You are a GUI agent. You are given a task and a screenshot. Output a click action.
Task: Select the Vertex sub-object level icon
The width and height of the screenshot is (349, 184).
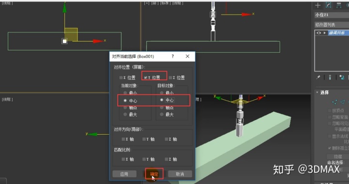point(334,102)
